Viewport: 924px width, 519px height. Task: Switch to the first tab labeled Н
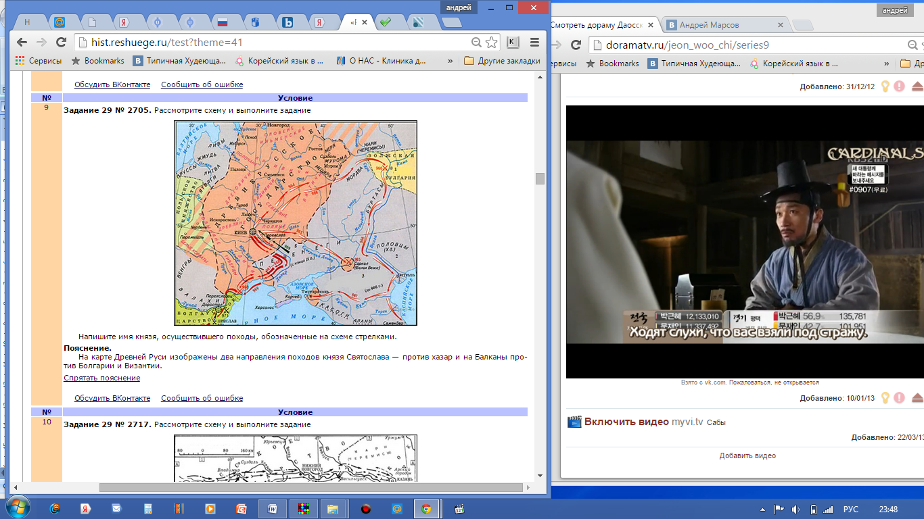(27, 22)
